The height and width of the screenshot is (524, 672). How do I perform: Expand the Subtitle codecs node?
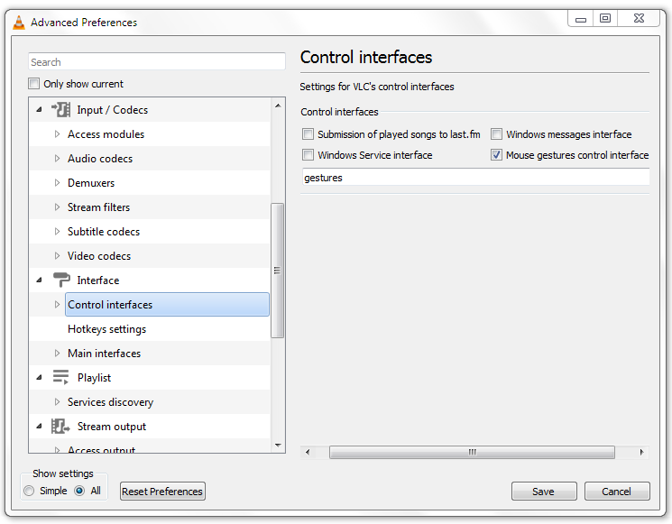pos(57,232)
